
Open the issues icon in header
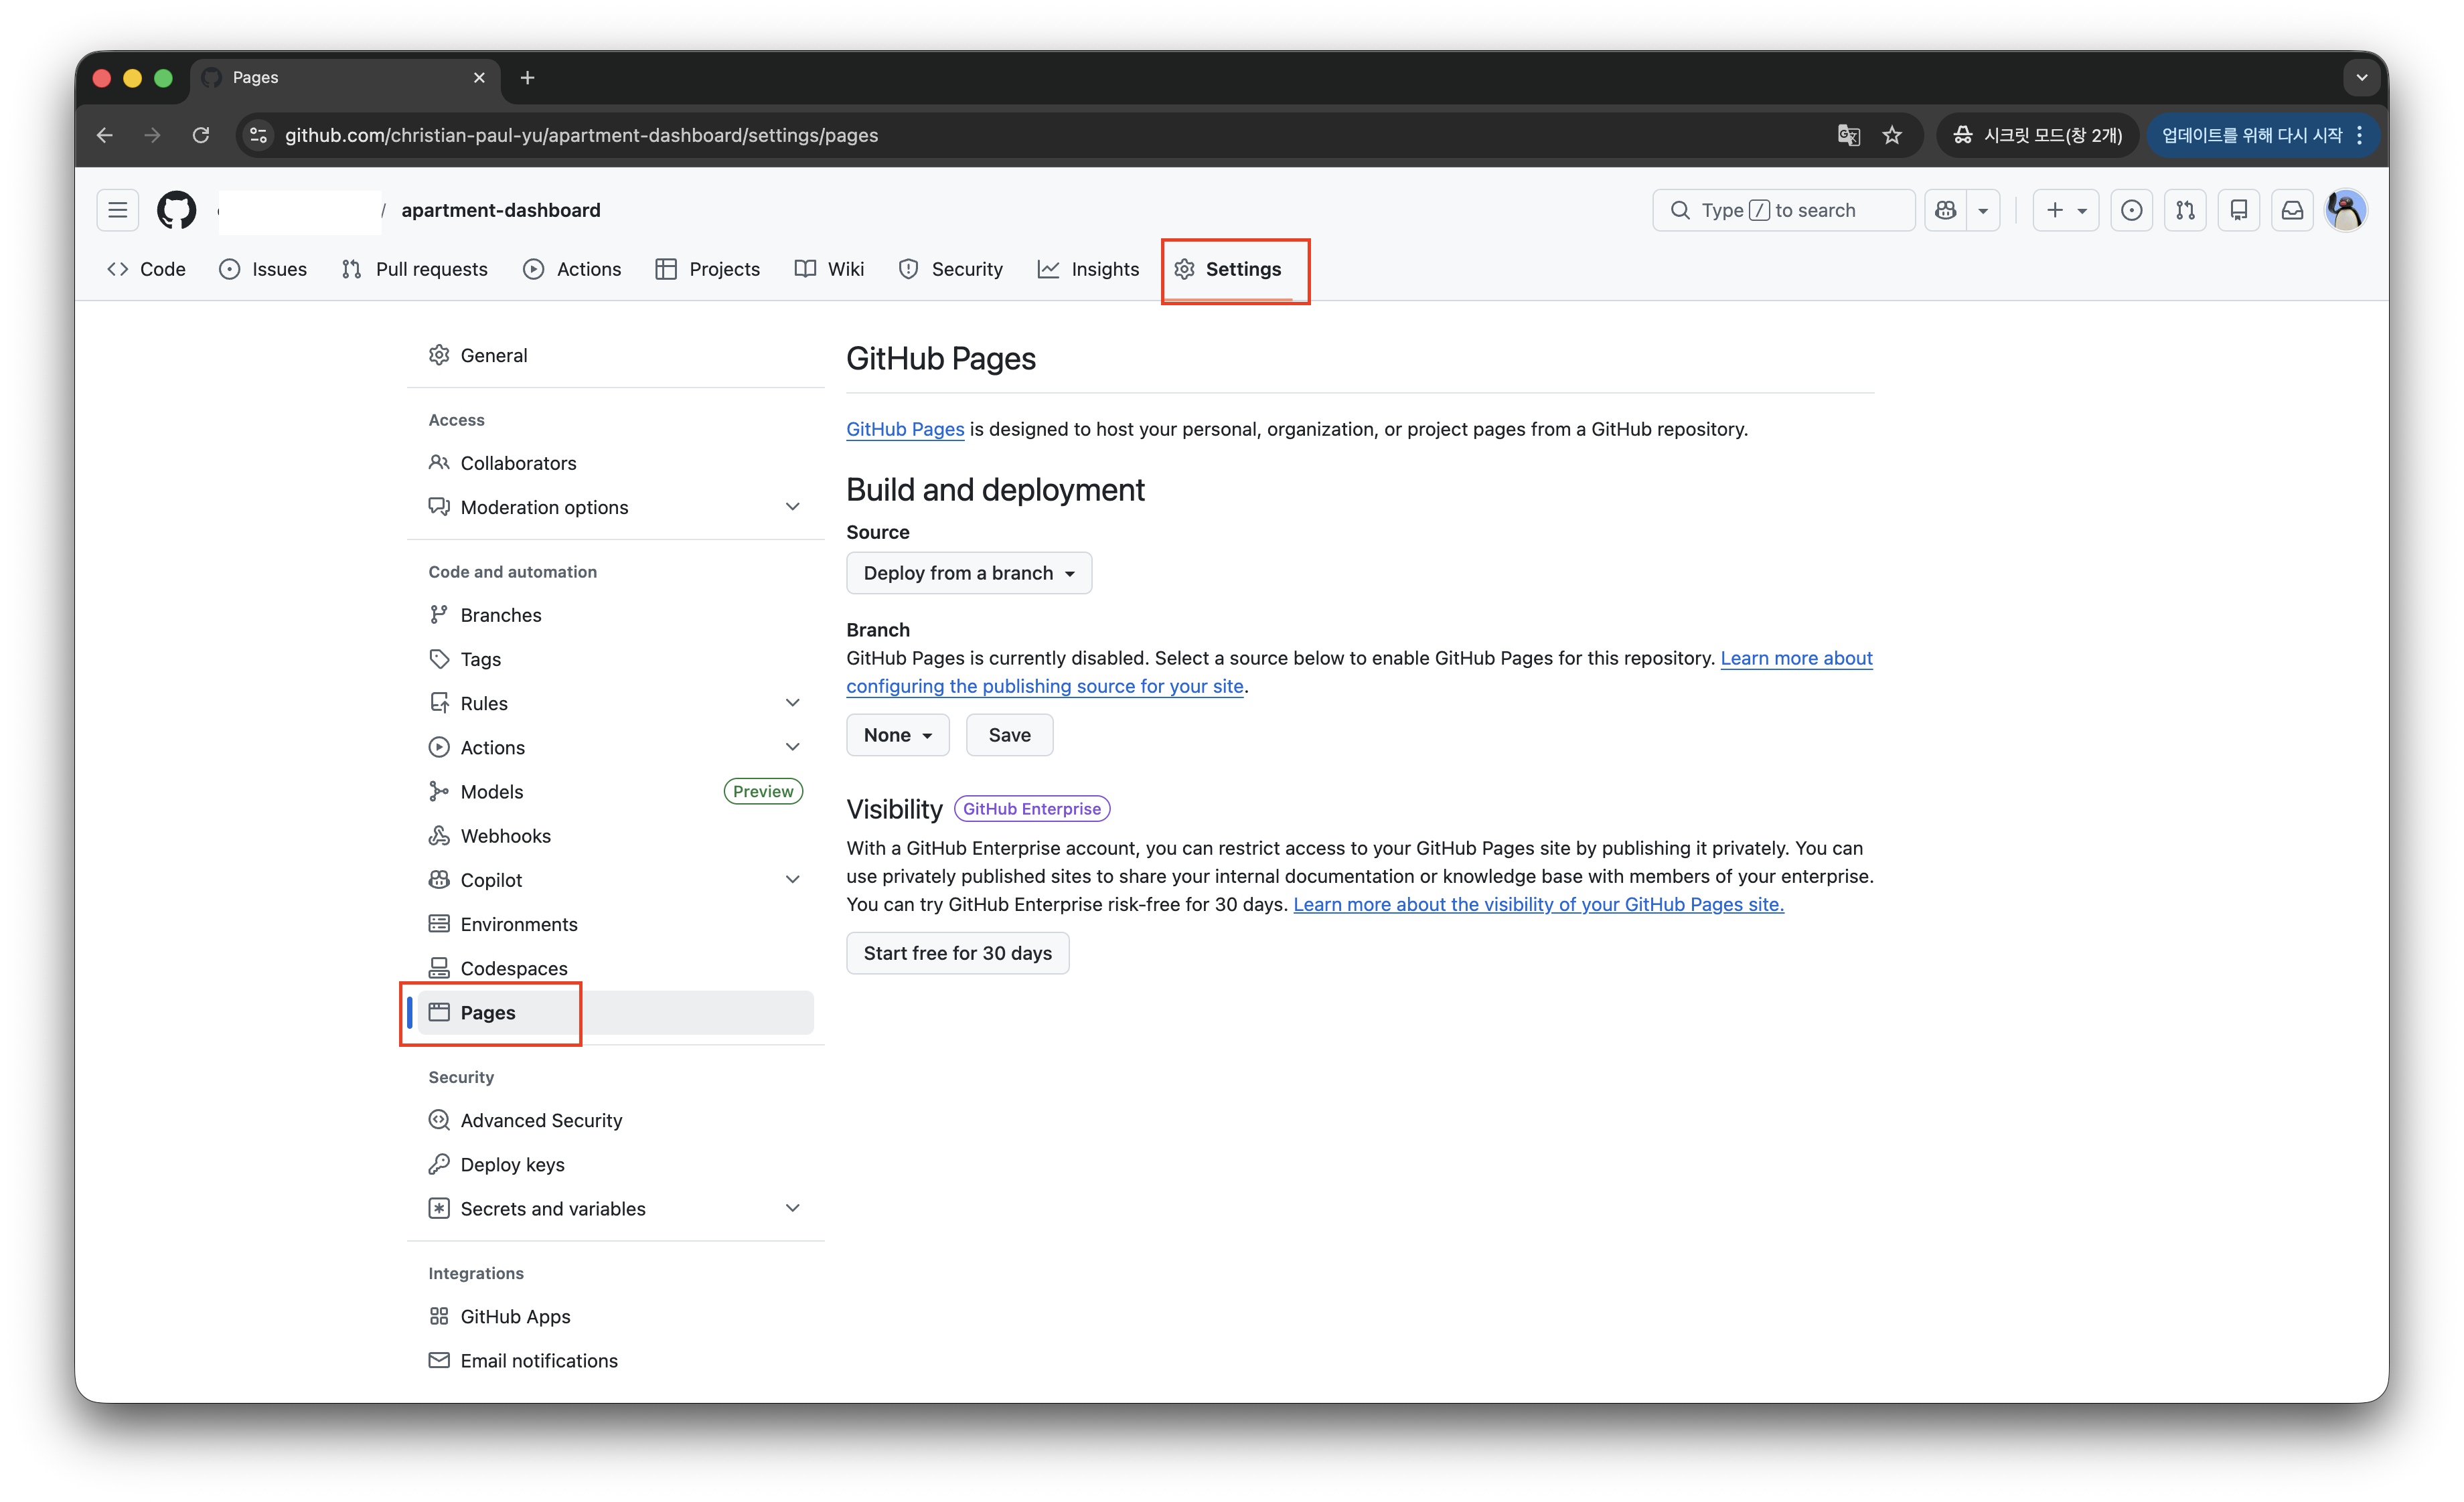coord(2131,210)
